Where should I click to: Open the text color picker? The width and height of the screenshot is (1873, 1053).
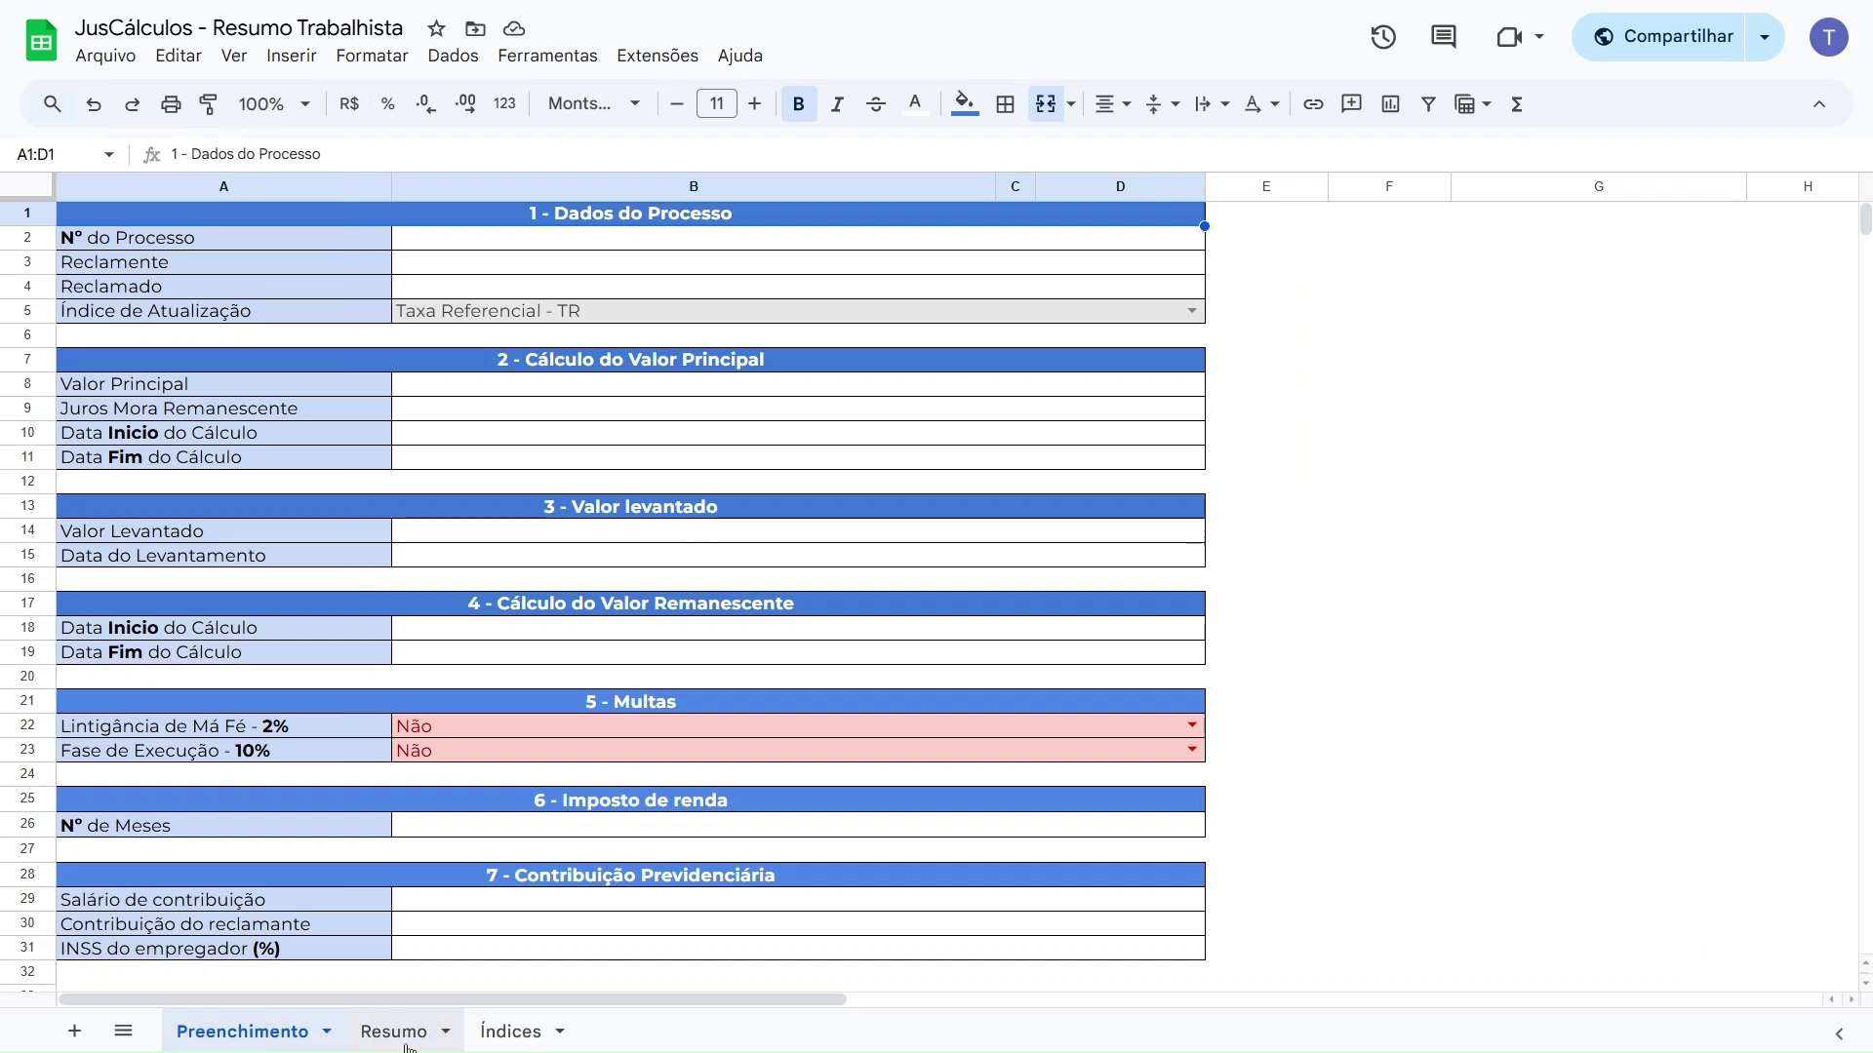pos(915,103)
